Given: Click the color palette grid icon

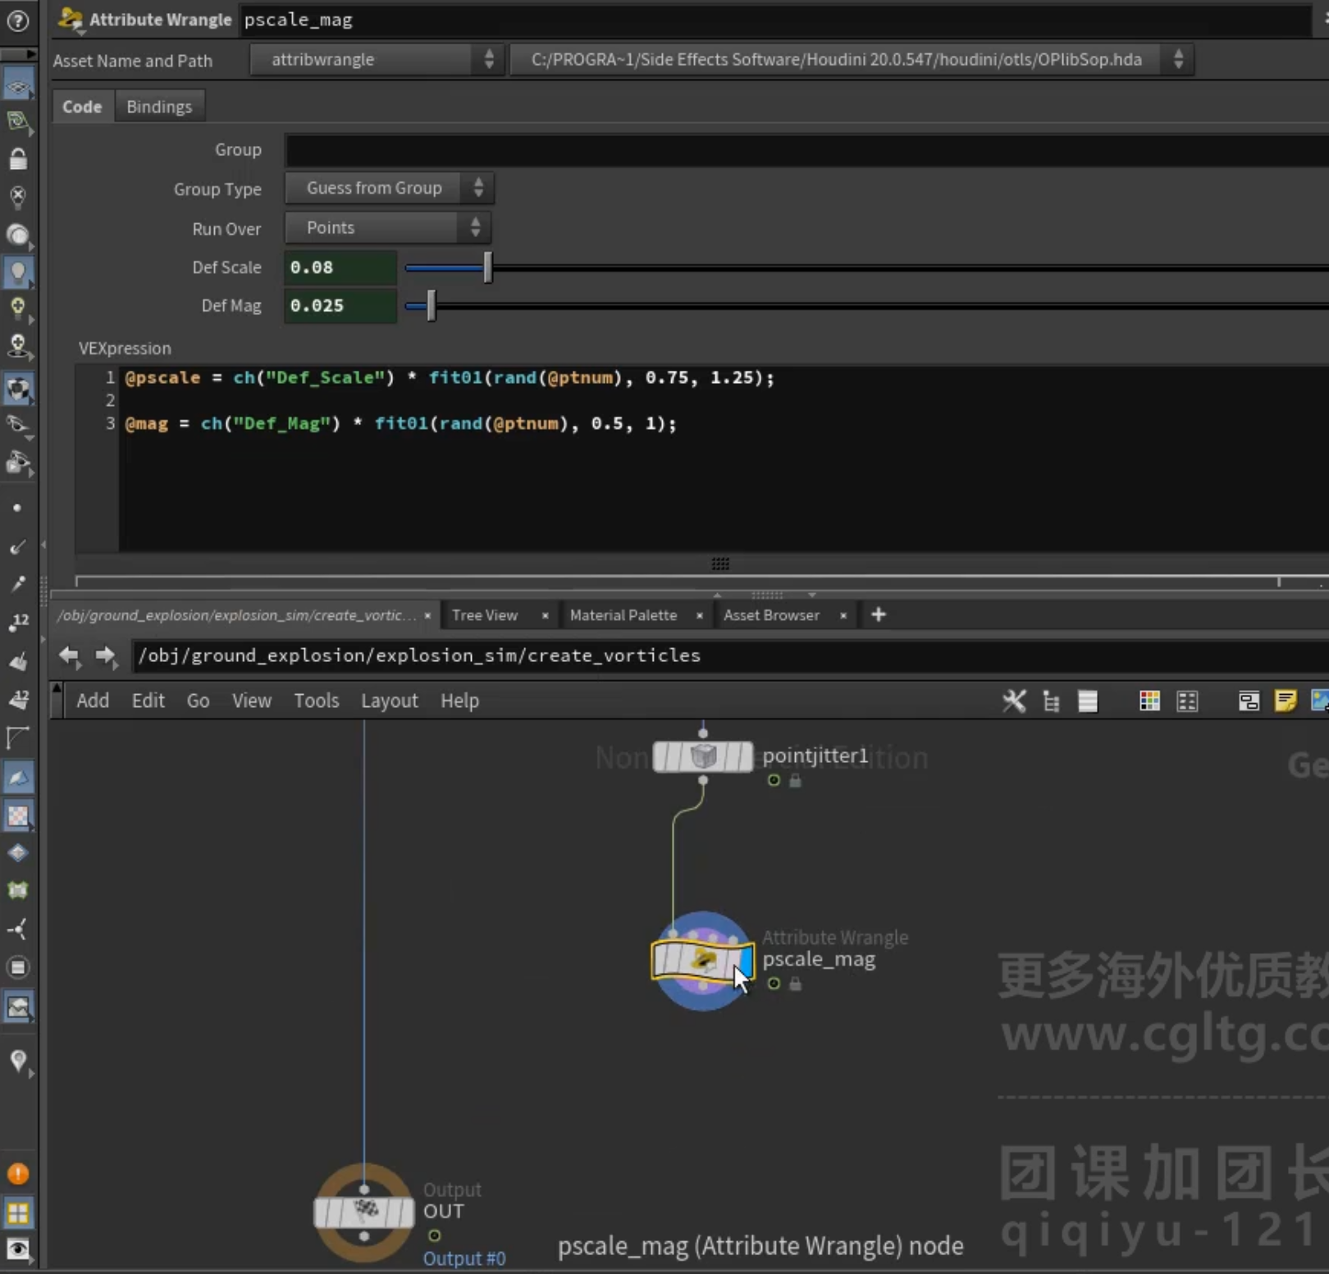Looking at the screenshot, I should (1149, 701).
